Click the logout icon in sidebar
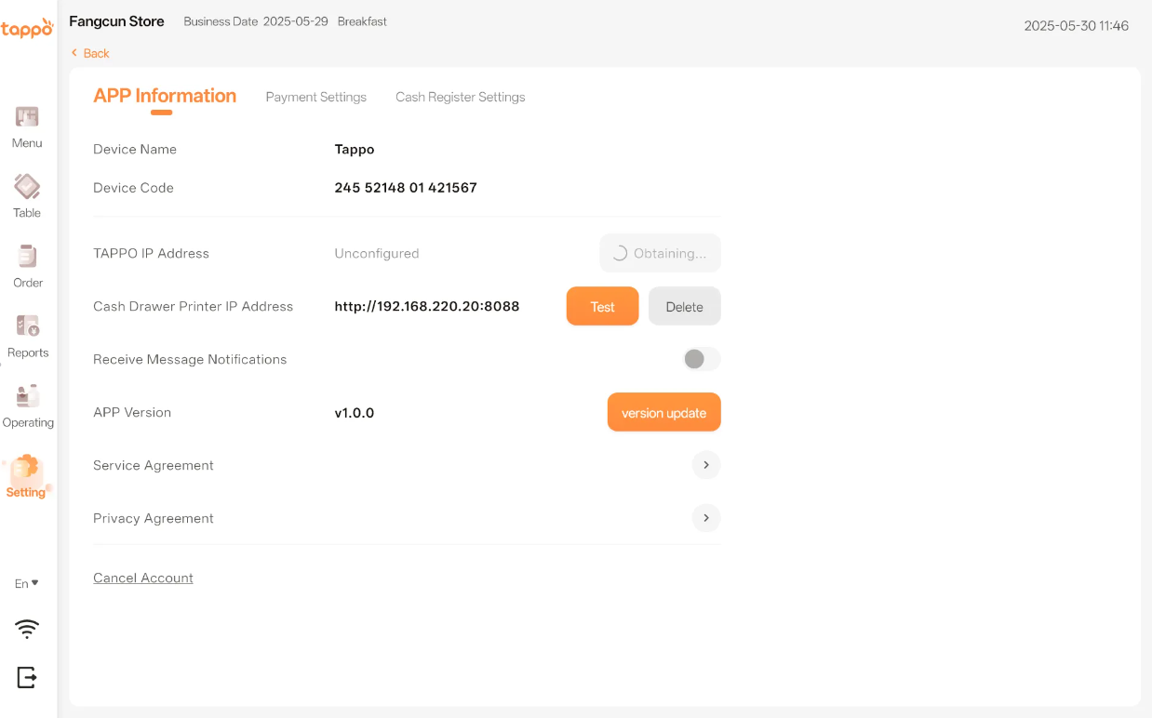Viewport: 1152px width, 718px height. point(27,677)
